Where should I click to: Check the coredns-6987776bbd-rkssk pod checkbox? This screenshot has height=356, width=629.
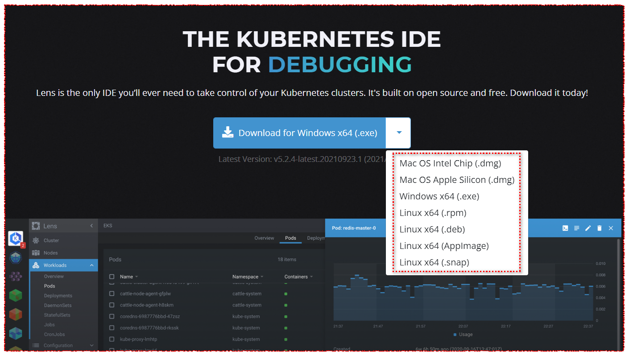(x=112, y=328)
